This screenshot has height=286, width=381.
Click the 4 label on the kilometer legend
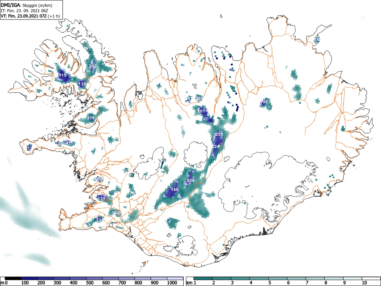click(251, 283)
